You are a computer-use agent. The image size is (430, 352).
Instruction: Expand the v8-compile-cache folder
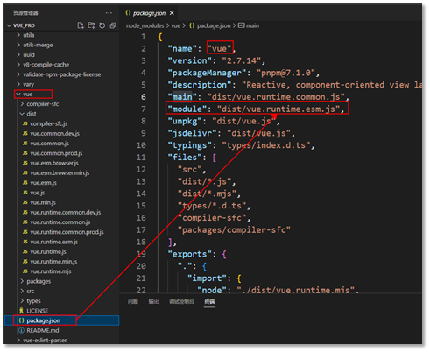pyautogui.click(x=46, y=65)
